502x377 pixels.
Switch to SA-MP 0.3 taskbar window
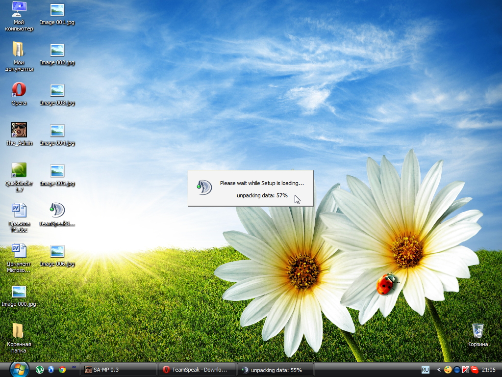(x=119, y=370)
